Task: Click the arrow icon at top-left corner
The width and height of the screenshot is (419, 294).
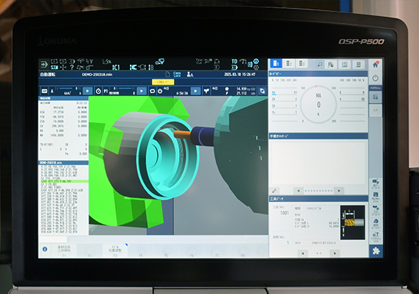Action: [44, 65]
